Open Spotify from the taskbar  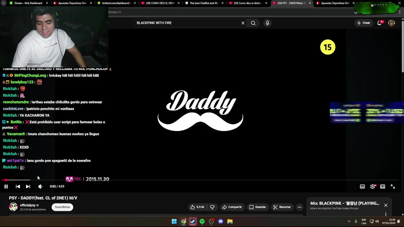point(202,221)
